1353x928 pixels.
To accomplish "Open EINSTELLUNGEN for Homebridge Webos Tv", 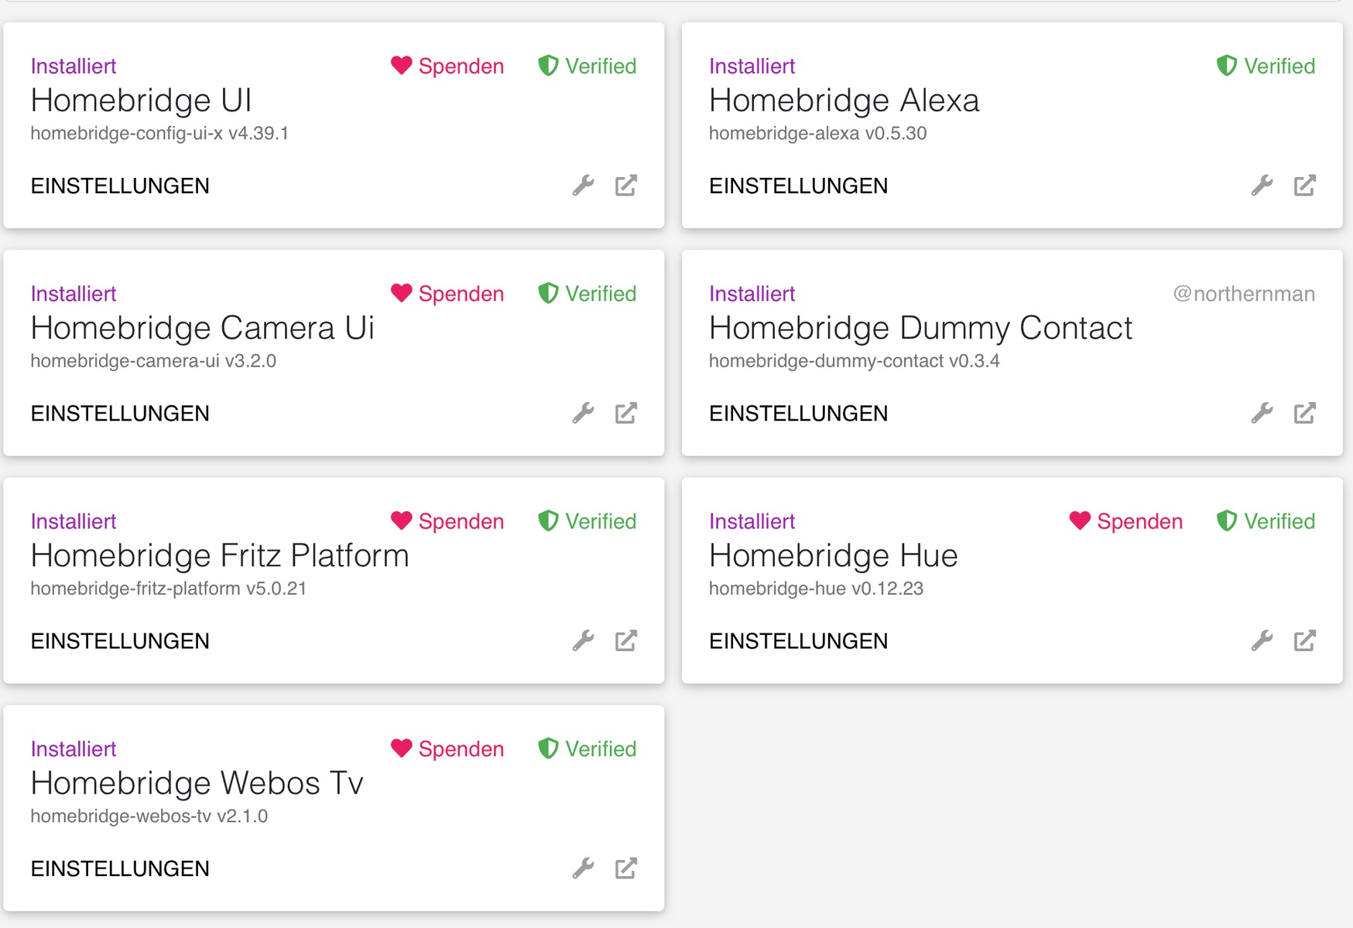I will click(x=120, y=868).
